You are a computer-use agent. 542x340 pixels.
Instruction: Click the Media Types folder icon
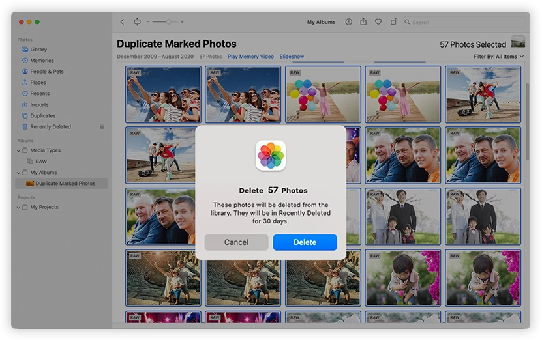coord(25,150)
